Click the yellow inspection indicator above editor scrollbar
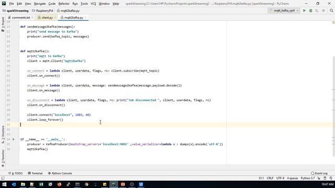 tap(333, 22)
